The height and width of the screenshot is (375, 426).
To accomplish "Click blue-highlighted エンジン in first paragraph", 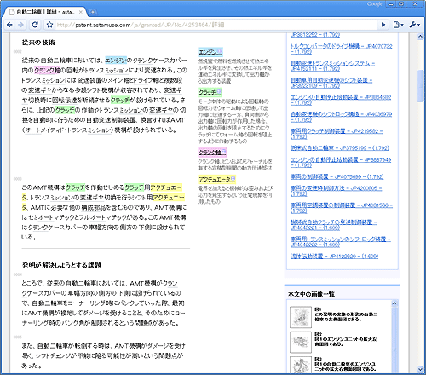I will (116, 61).
